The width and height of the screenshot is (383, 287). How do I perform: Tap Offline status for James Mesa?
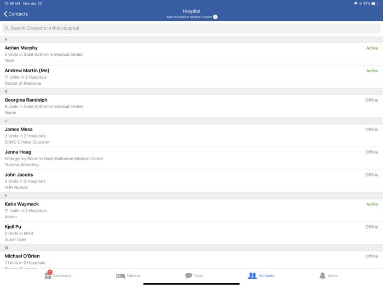coord(372,130)
